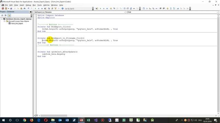The image size is (220, 123).
Task: Click the 'Private Sub btnExport_Click()' line
Action: click(54, 27)
